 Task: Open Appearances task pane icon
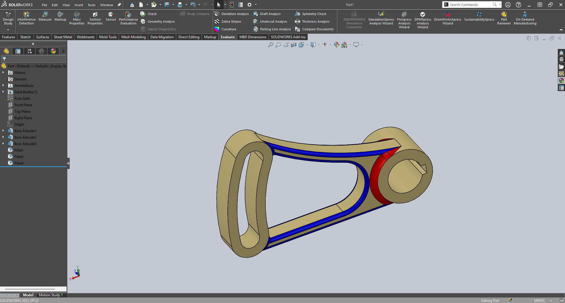coord(561,80)
